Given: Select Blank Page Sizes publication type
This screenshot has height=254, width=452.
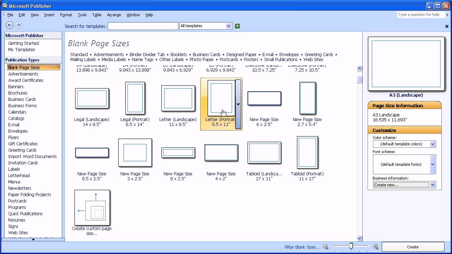Looking at the screenshot, I should [34, 67].
